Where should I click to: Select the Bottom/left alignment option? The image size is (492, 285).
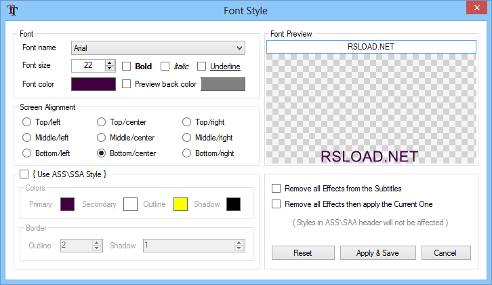[26, 153]
